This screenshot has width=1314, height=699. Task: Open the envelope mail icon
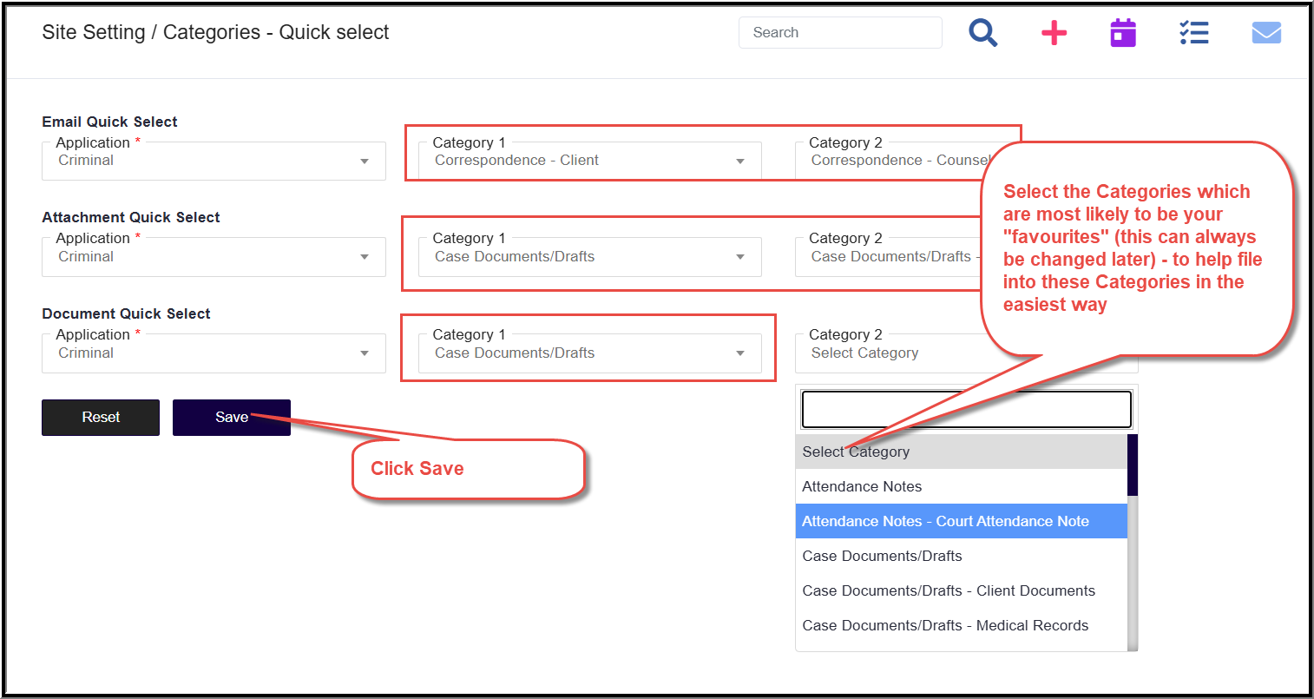pyautogui.click(x=1266, y=33)
